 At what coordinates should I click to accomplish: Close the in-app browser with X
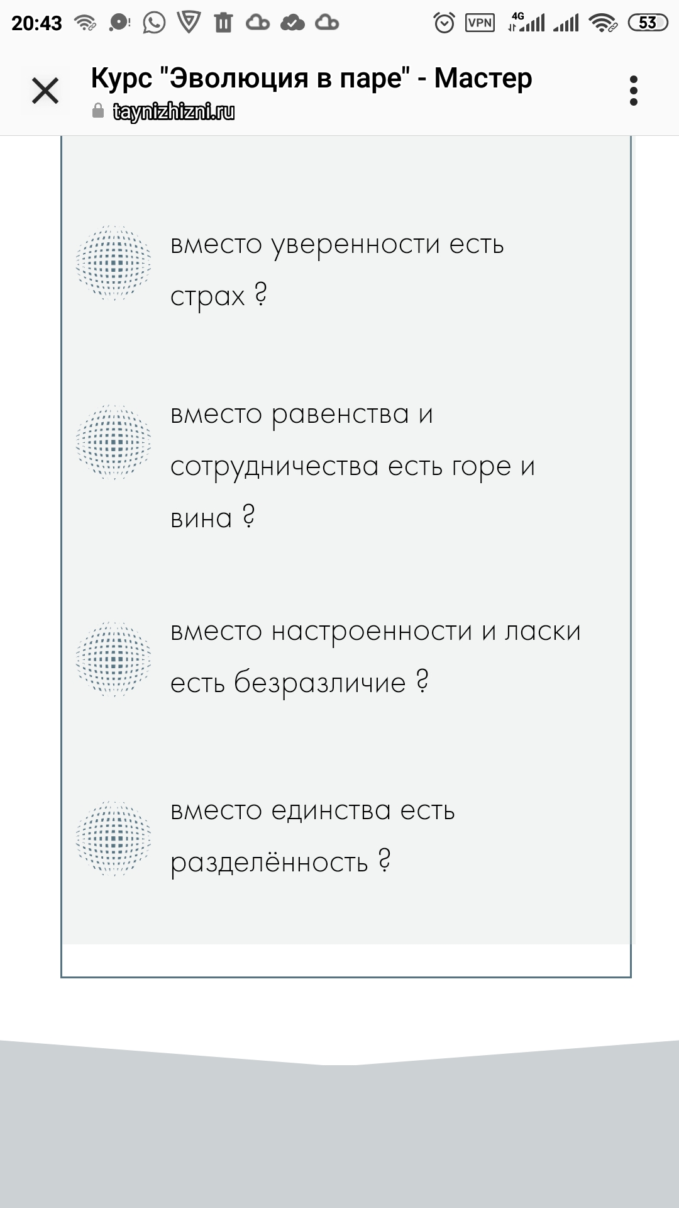(45, 91)
